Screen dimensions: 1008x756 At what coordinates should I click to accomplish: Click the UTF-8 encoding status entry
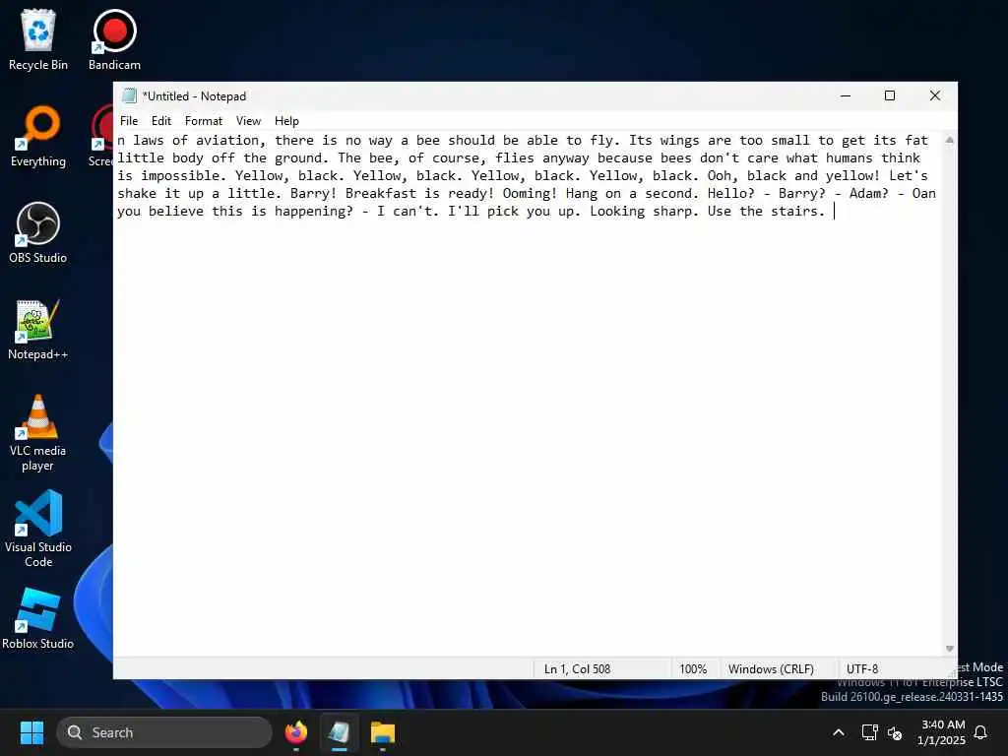(862, 669)
